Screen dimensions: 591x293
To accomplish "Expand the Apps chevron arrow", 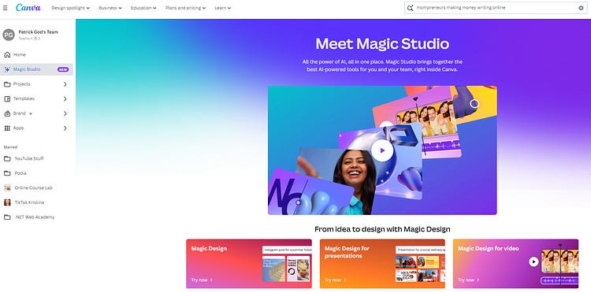I will click(x=65, y=128).
